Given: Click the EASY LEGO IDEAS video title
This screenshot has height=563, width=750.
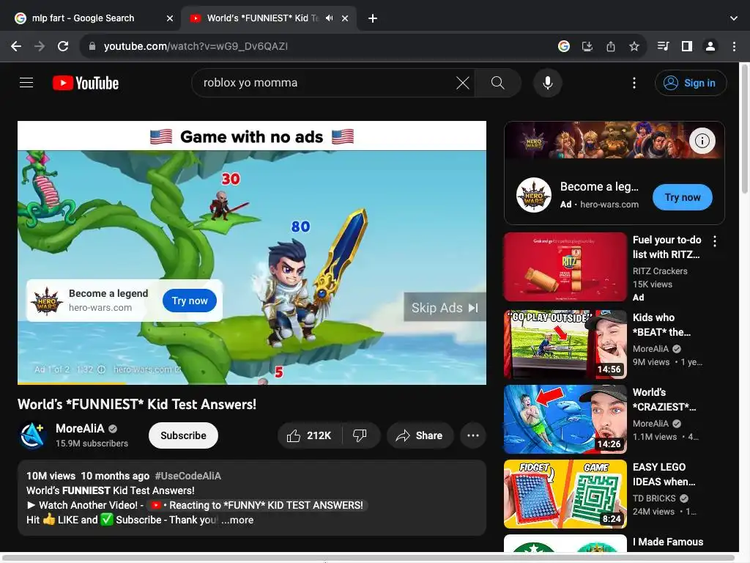Looking at the screenshot, I should tap(664, 474).
